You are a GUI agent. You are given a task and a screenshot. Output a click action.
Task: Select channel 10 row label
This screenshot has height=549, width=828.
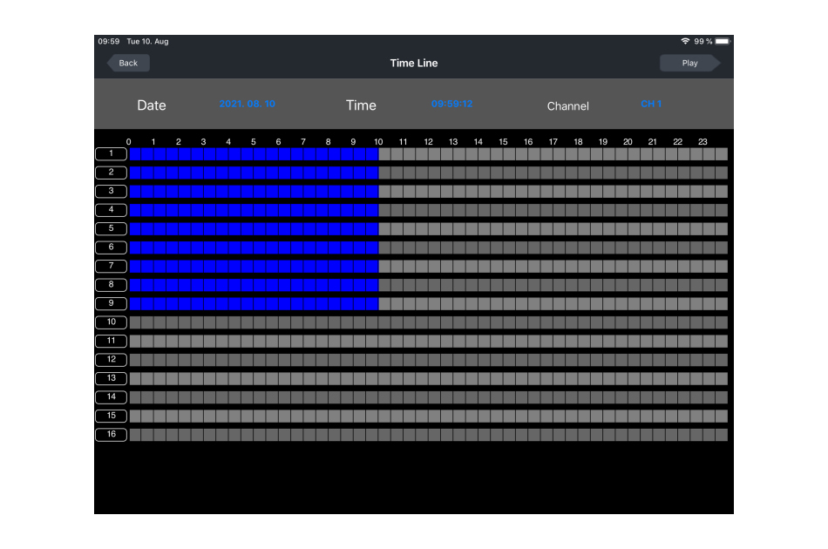coord(111,322)
